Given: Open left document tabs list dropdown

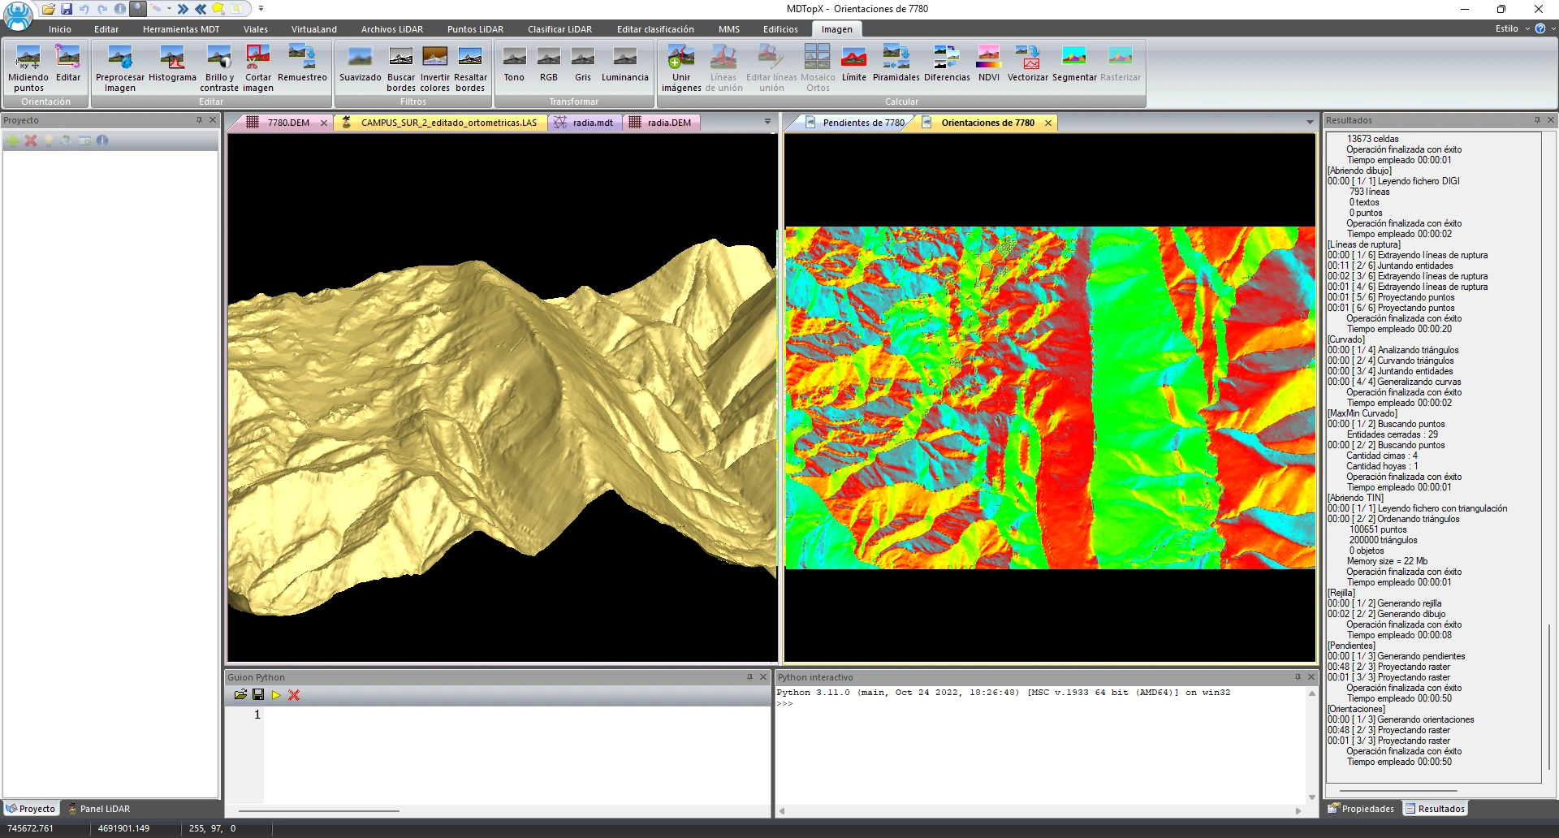Looking at the screenshot, I should 767,122.
